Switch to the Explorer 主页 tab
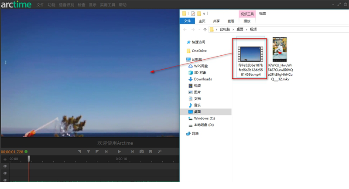Viewport: 349px width, 189px height. pos(202,21)
